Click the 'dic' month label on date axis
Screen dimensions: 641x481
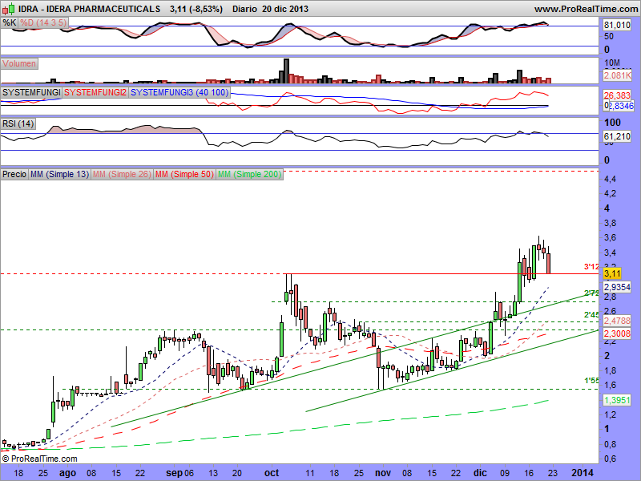click(x=480, y=473)
